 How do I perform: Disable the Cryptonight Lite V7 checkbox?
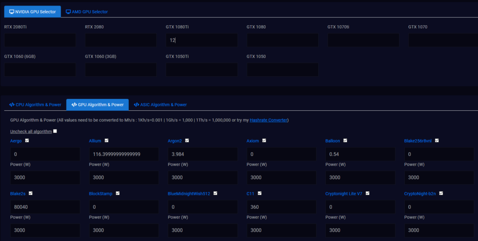(367, 193)
